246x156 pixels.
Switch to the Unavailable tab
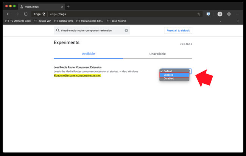pos(157,54)
